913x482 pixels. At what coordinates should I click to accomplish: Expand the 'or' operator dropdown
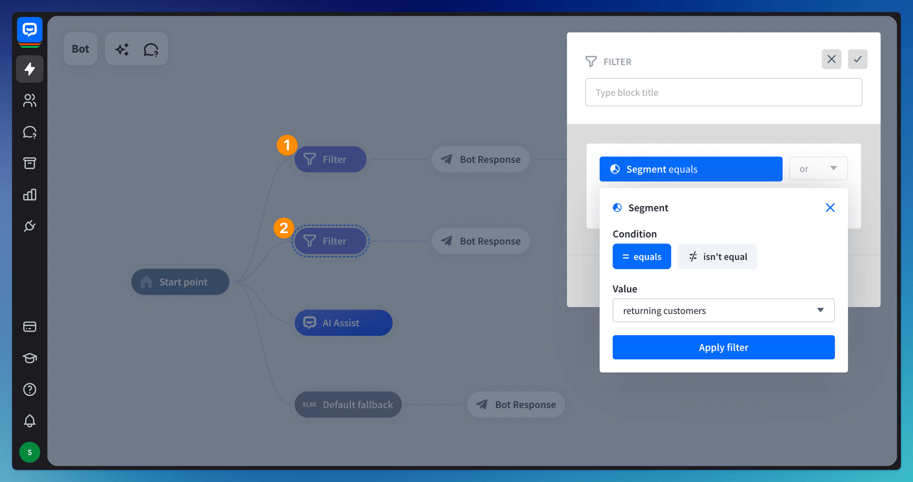click(818, 169)
